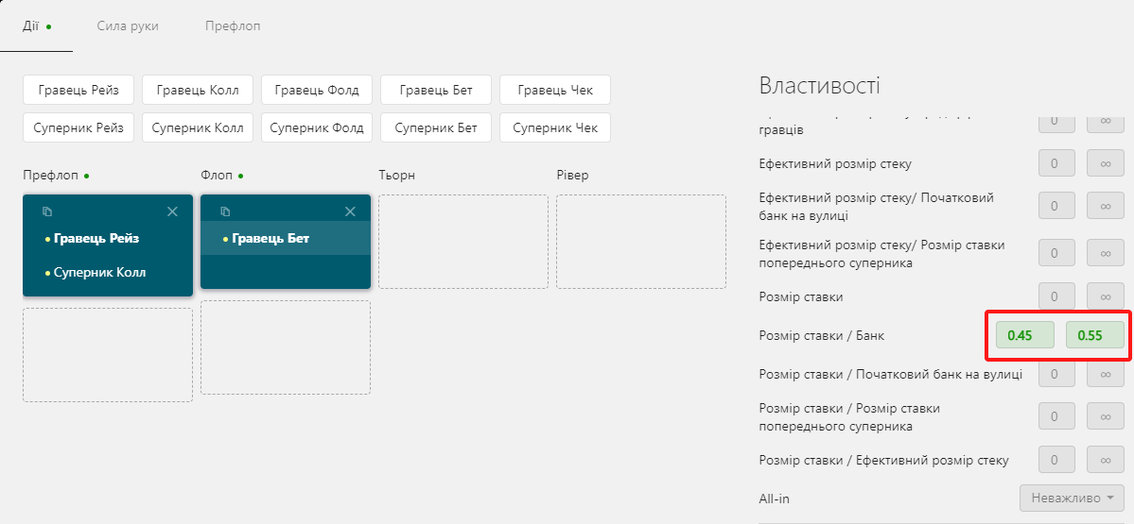This screenshot has width=1134, height=524.
Task: Copy the Префлоп action card
Action: point(47,211)
